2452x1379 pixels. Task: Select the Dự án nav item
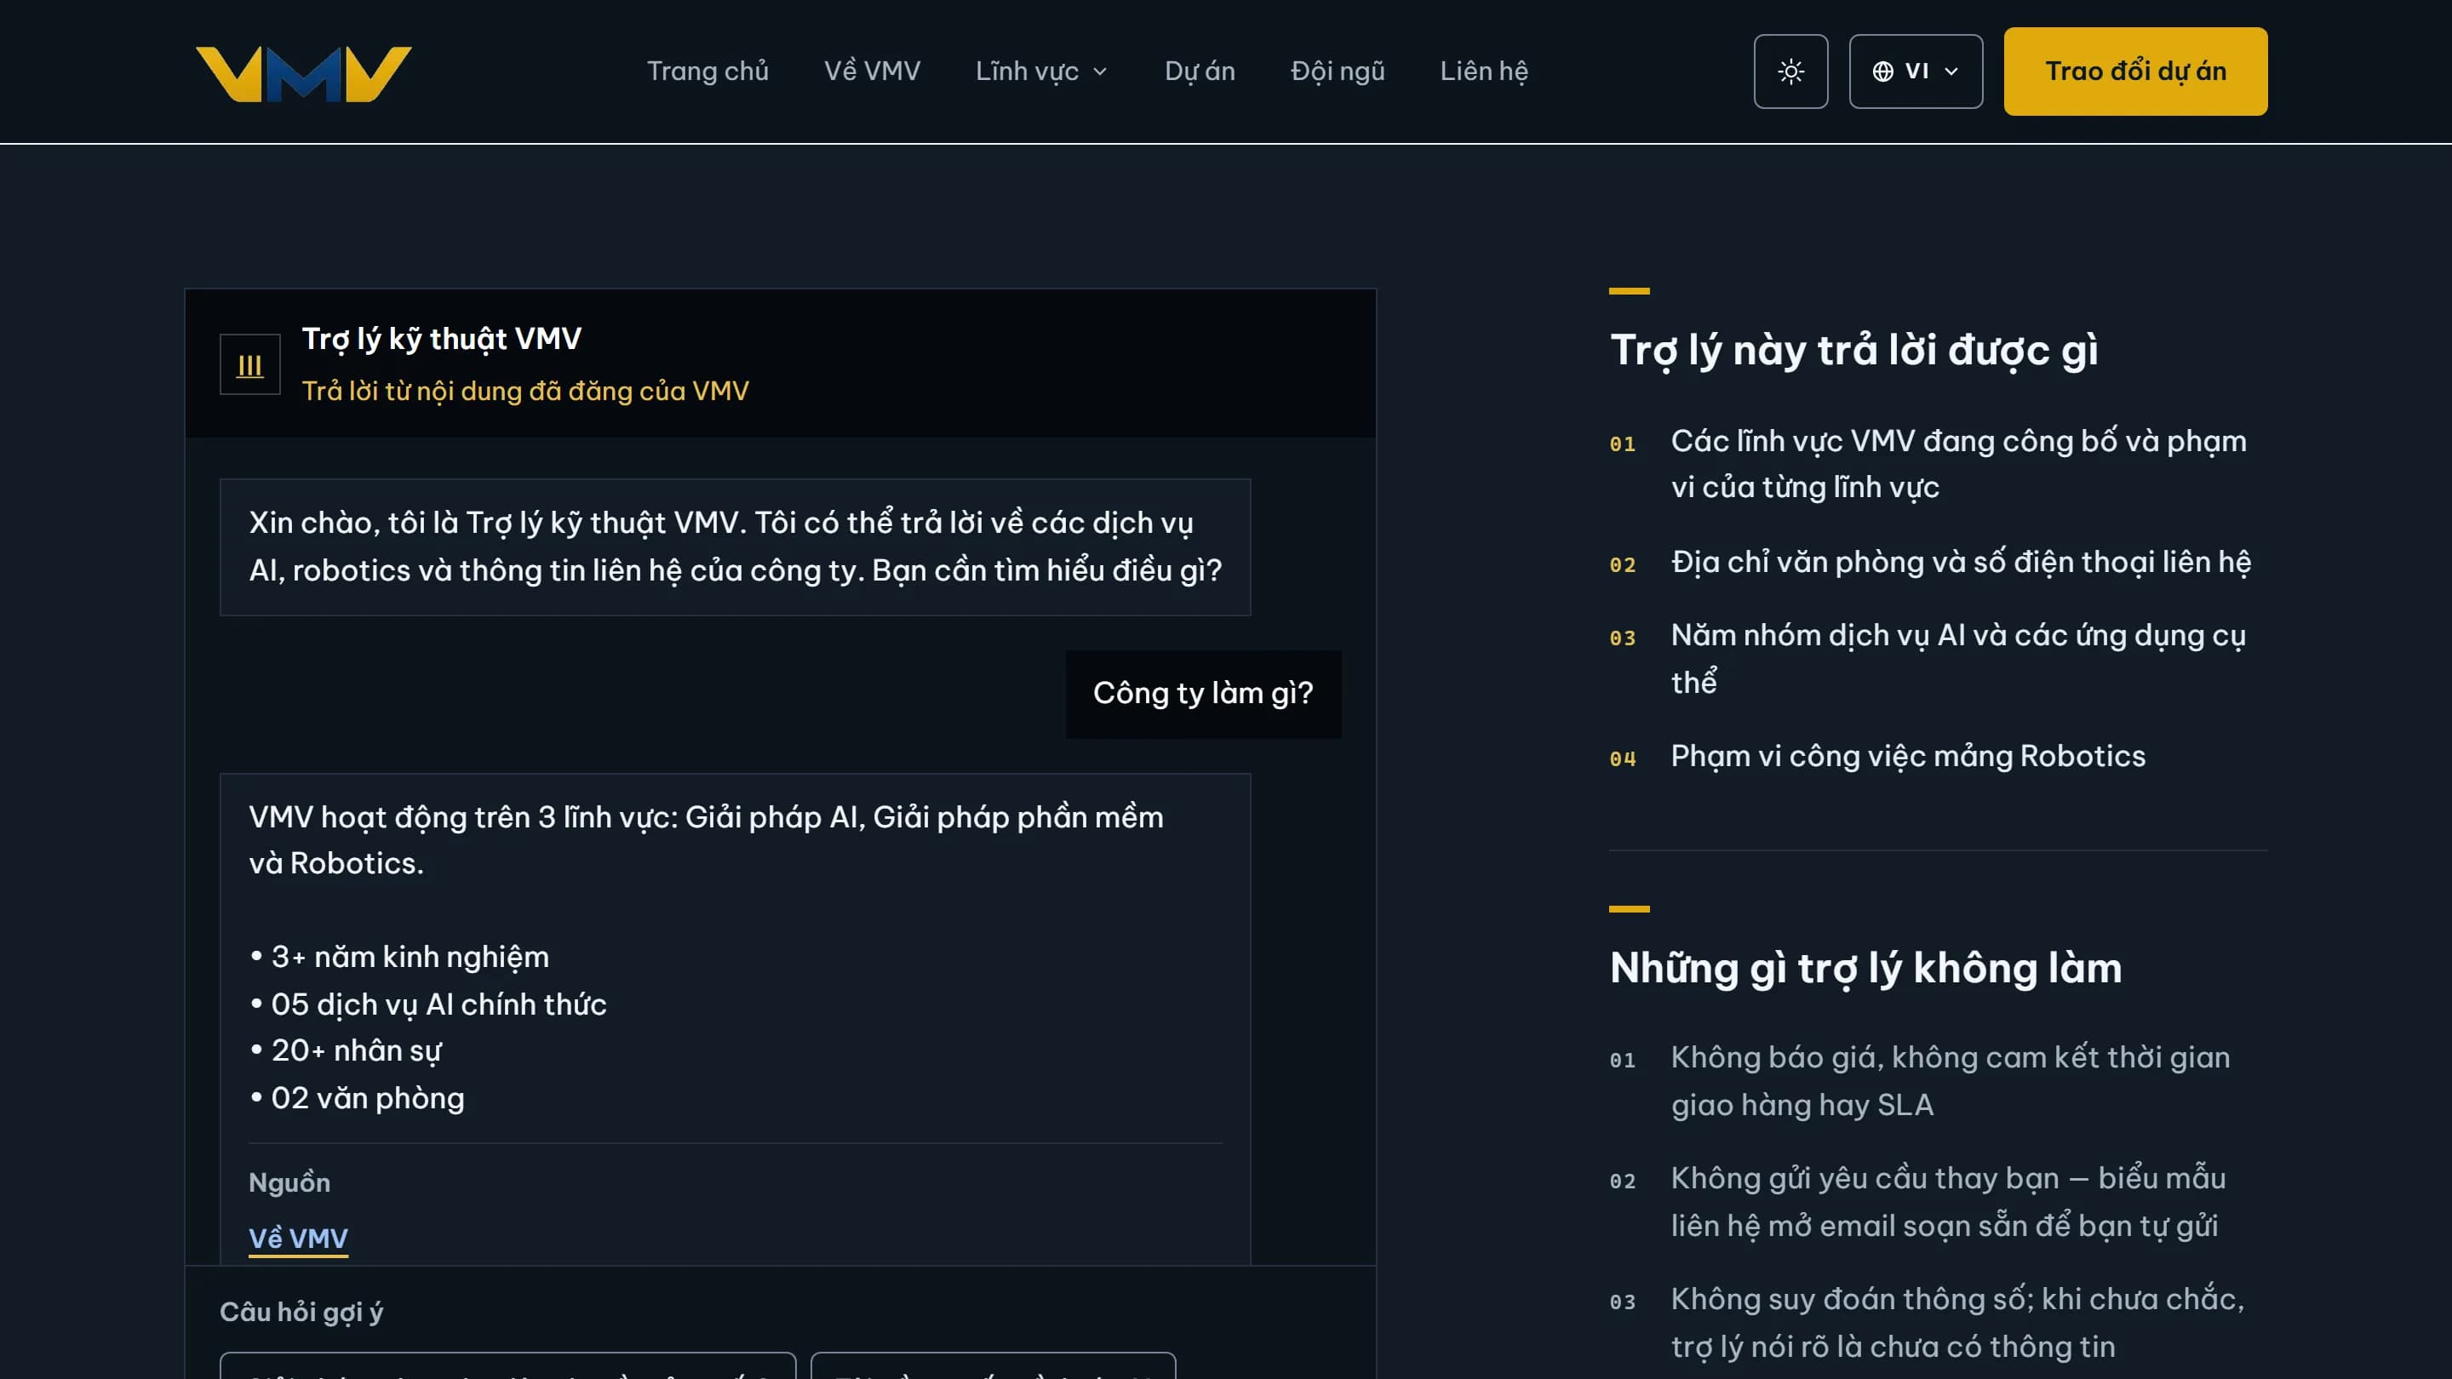click(x=1200, y=72)
